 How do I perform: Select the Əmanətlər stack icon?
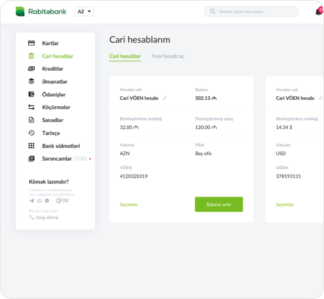(x=31, y=81)
